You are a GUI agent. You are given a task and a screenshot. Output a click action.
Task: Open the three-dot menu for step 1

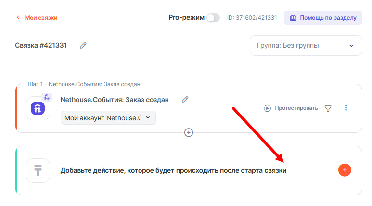pos(346,108)
